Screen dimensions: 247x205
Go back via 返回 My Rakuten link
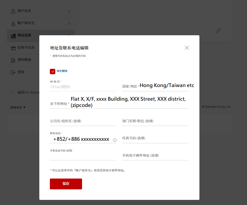(x=25, y=92)
